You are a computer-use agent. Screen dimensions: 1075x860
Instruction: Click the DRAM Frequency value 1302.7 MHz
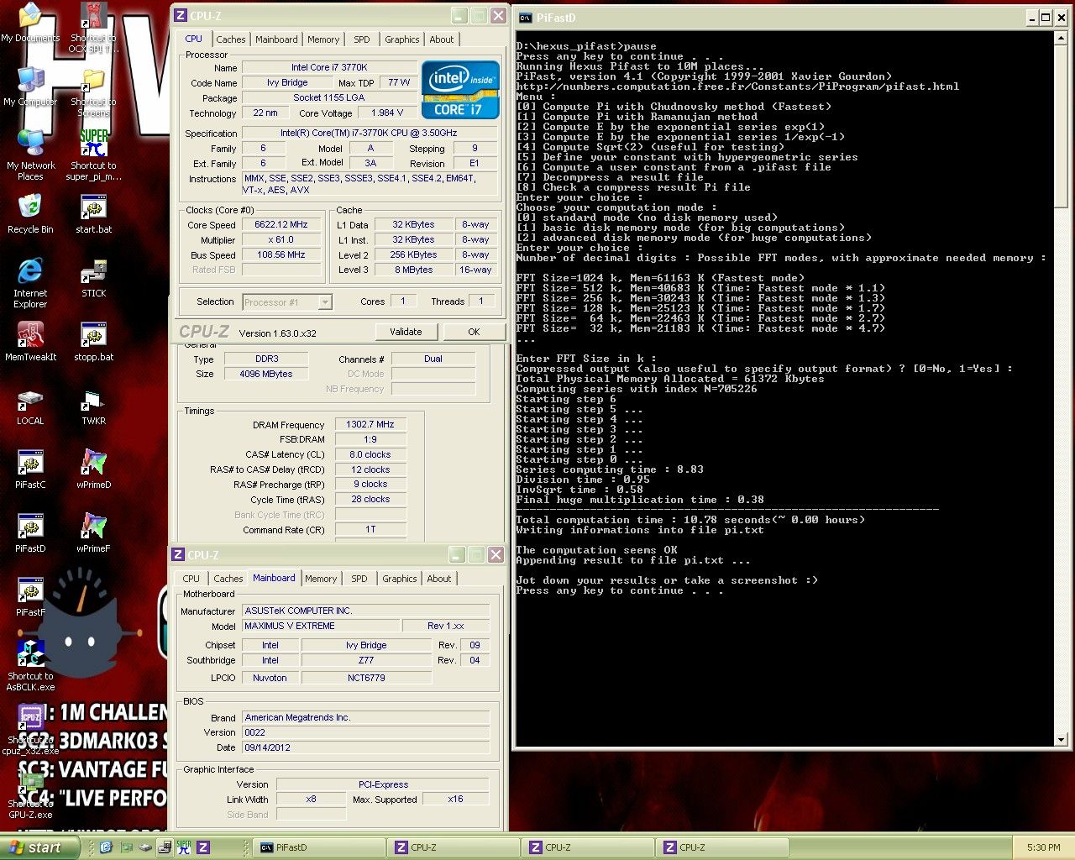(x=370, y=424)
